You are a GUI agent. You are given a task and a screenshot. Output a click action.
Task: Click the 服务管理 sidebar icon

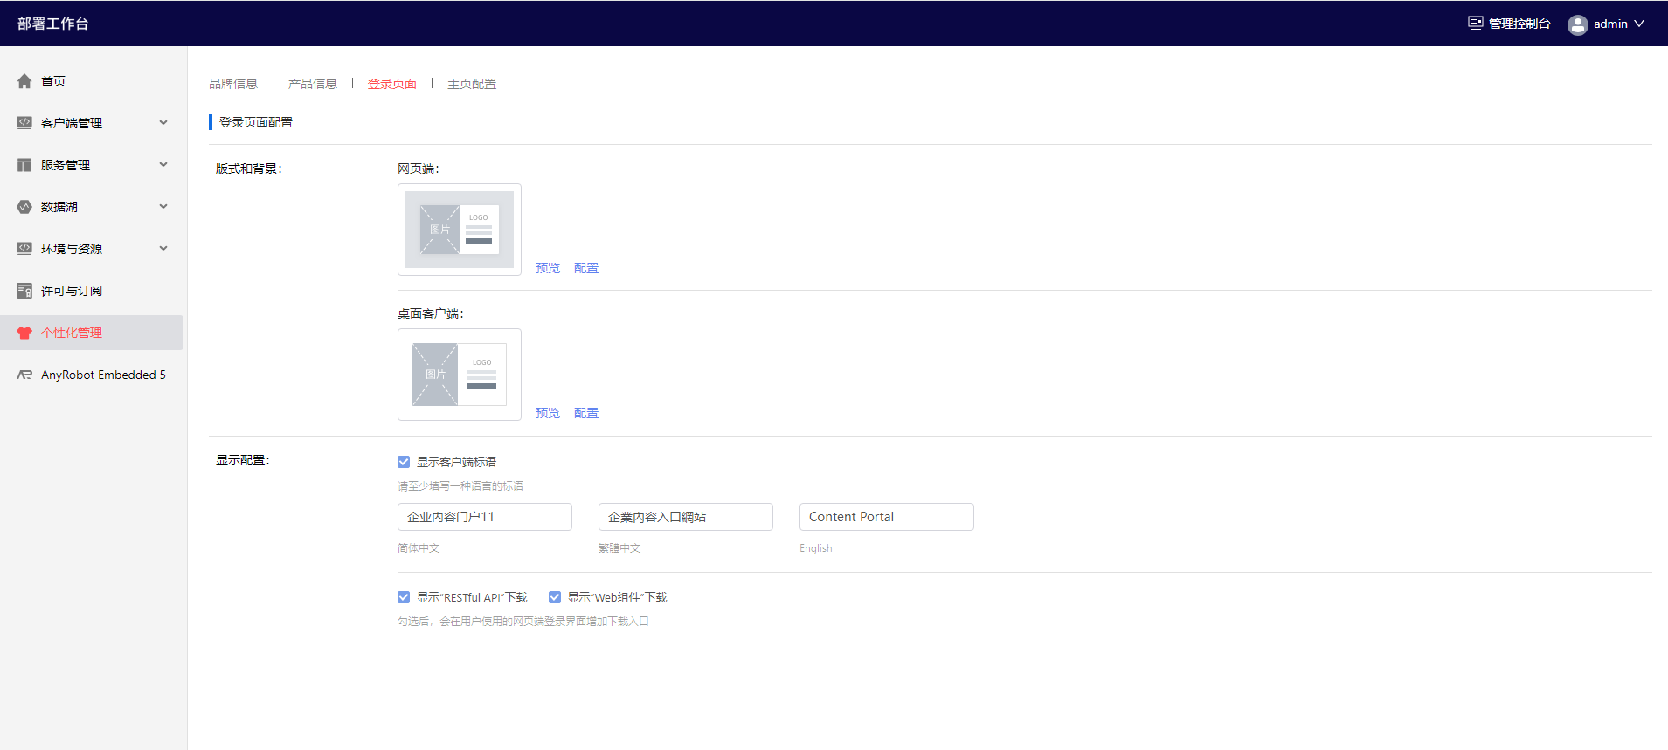tap(24, 165)
